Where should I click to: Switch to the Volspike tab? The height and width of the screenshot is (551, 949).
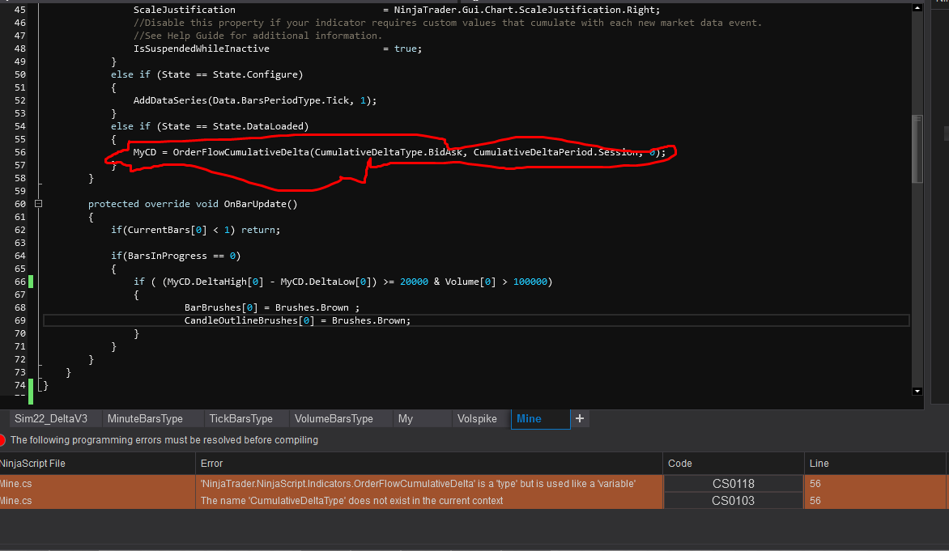(x=477, y=418)
